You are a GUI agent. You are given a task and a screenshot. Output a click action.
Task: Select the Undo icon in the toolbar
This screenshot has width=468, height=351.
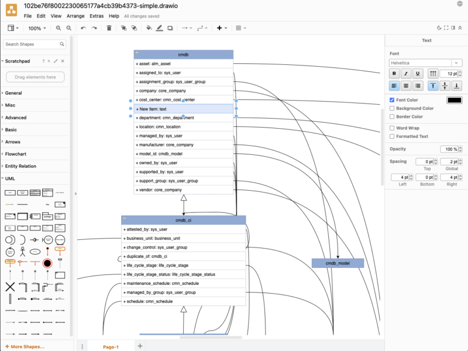(x=84, y=27)
